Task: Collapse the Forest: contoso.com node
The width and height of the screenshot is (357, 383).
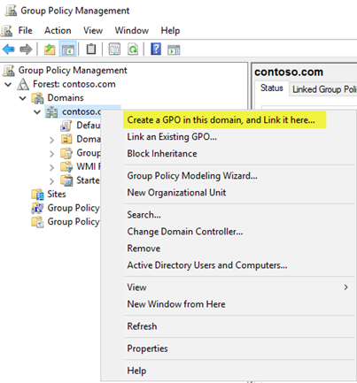Action: tap(8, 85)
